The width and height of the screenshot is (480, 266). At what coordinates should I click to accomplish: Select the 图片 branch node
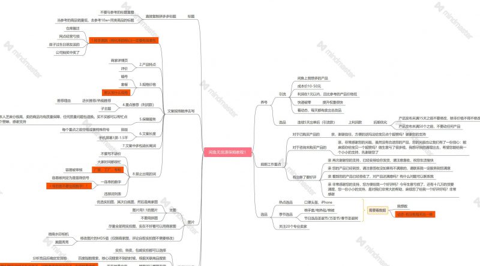190,222
